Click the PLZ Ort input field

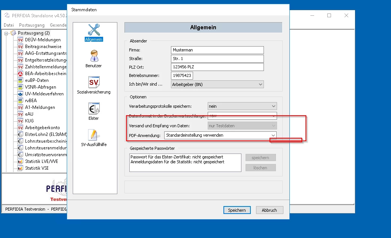pyautogui.click(x=217, y=67)
